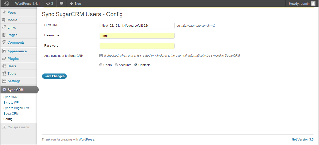319x145 pixels.
Task: Click the WordPress link in footer
Action: (87, 140)
